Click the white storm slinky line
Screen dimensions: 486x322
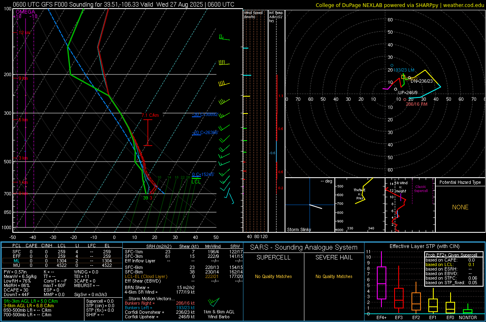[316, 206]
